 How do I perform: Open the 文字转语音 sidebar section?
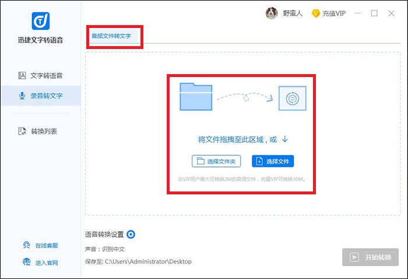pos(40,75)
